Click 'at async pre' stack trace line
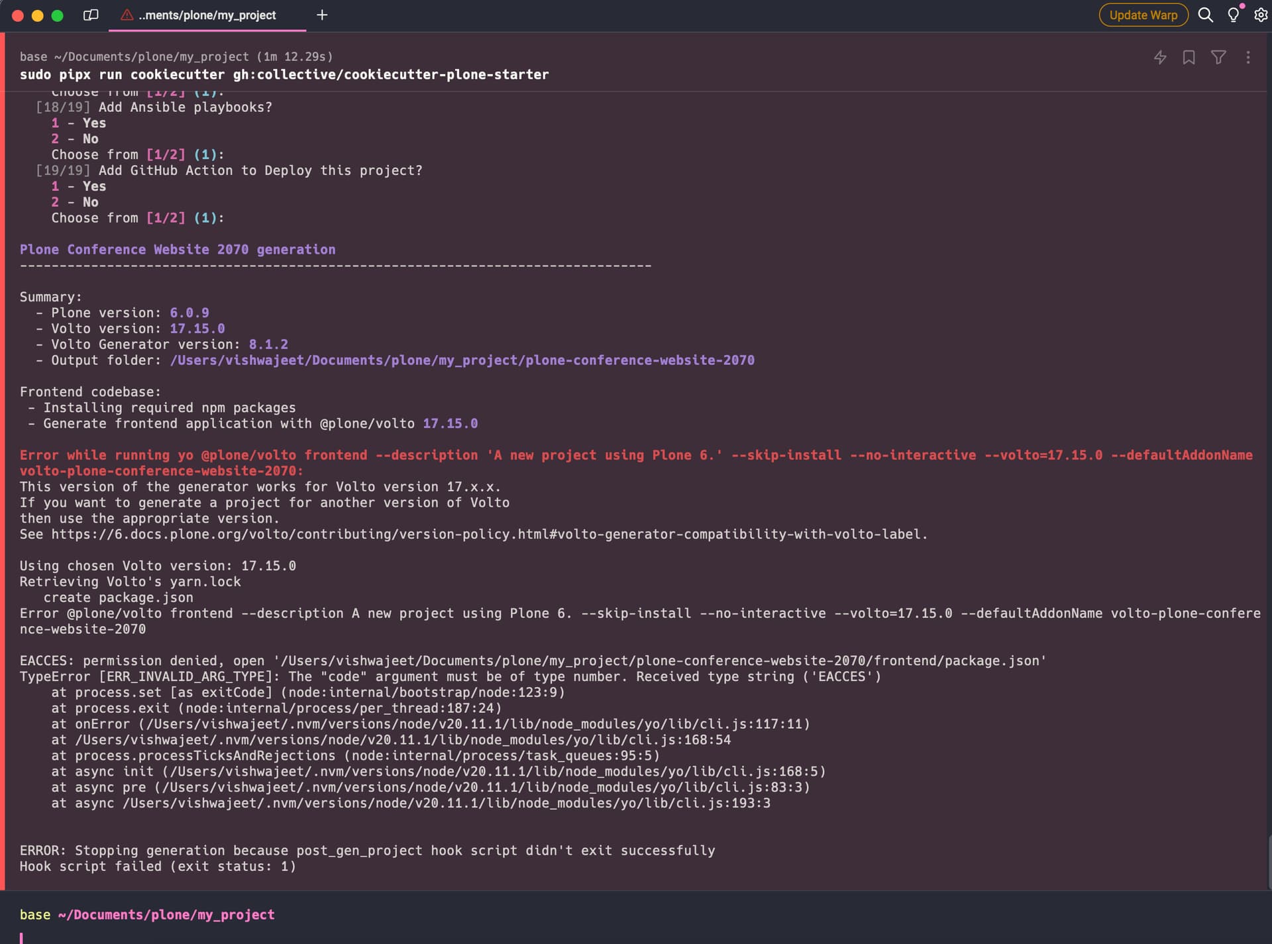Viewport: 1272px width, 944px height. [x=431, y=788]
